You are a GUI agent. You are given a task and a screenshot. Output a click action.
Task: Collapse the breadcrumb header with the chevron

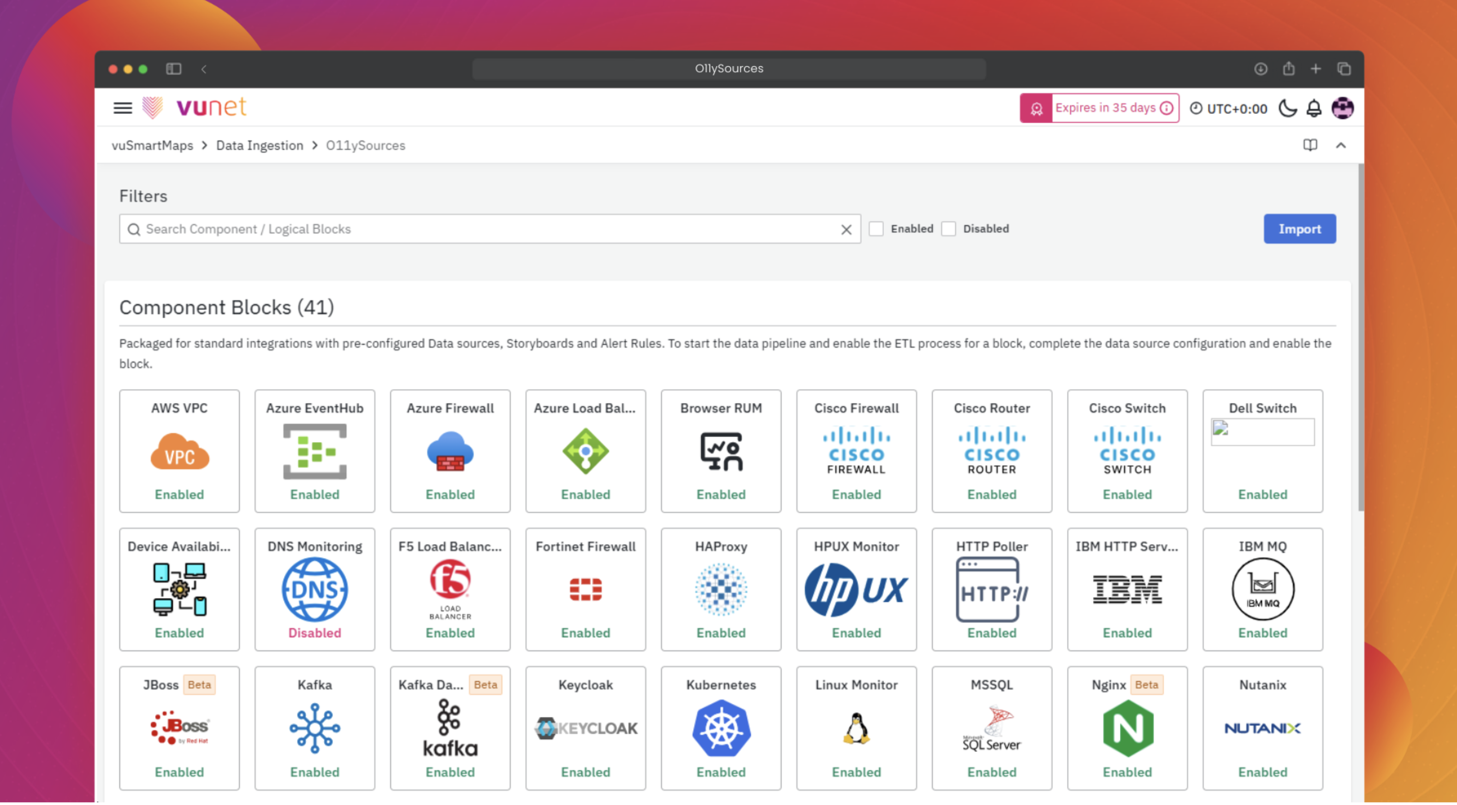[1341, 145]
